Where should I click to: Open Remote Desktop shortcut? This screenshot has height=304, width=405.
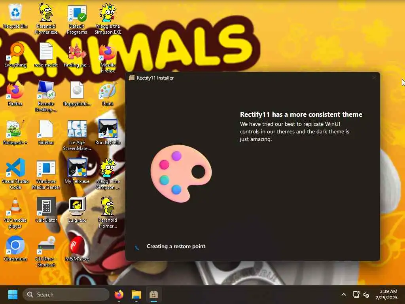point(46,96)
